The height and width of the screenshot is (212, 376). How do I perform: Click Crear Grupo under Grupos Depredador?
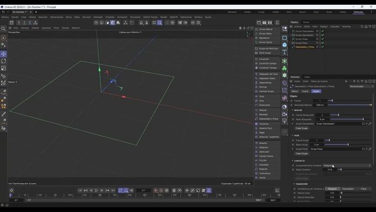[x=301, y=128]
